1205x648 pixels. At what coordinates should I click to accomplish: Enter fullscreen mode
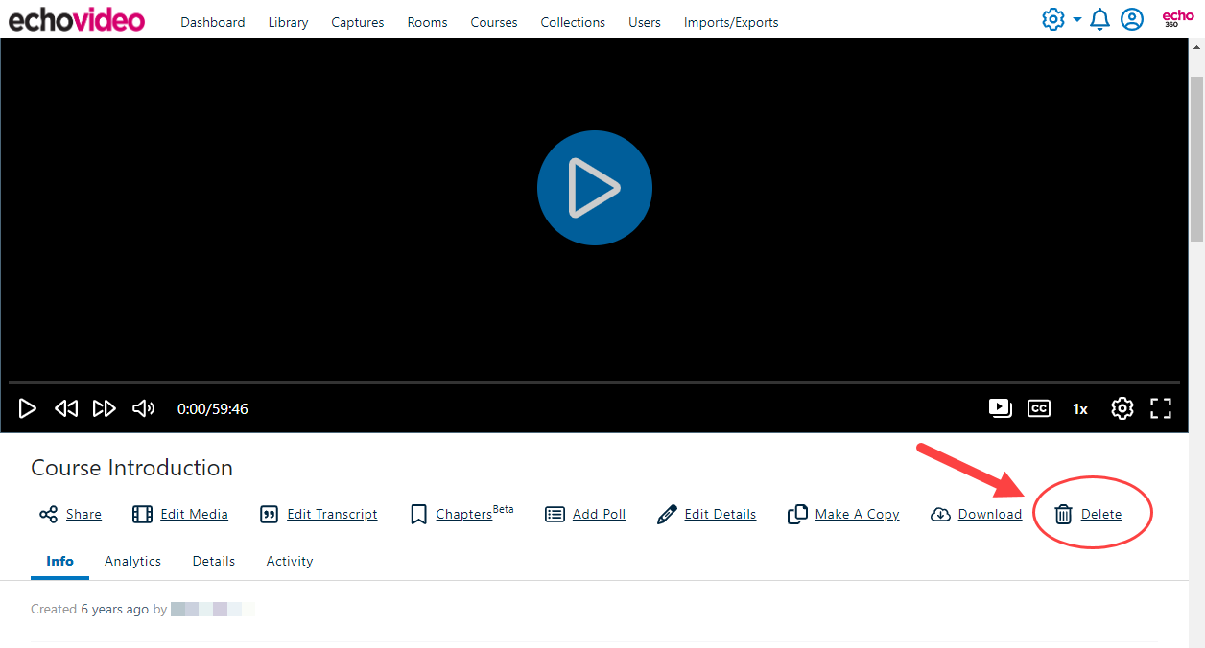tap(1161, 408)
